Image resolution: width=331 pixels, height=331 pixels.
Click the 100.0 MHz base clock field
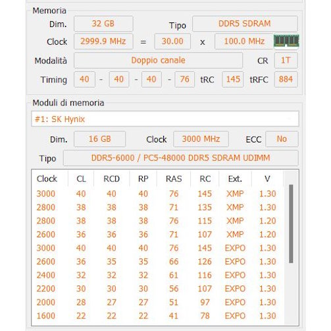click(x=244, y=42)
